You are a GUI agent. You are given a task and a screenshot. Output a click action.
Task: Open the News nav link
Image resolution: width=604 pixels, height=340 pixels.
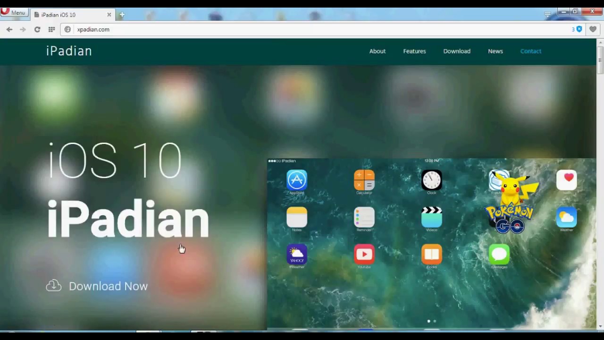tap(495, 51)
